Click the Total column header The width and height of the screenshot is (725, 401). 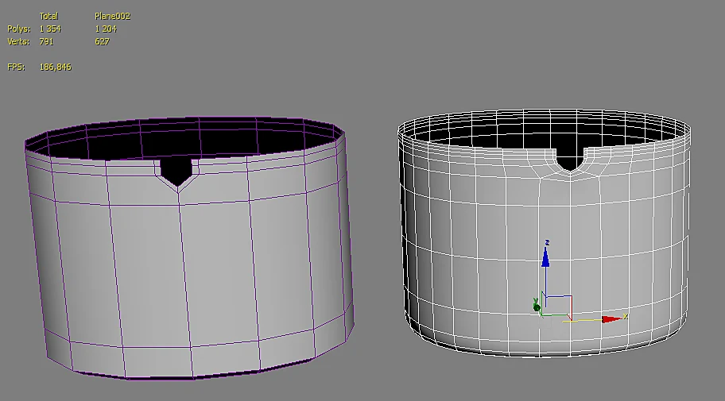48,16
